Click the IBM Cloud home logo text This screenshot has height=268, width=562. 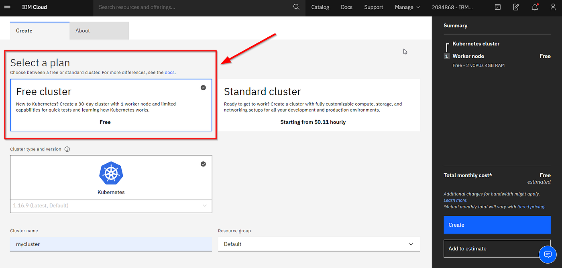point(35,7)
